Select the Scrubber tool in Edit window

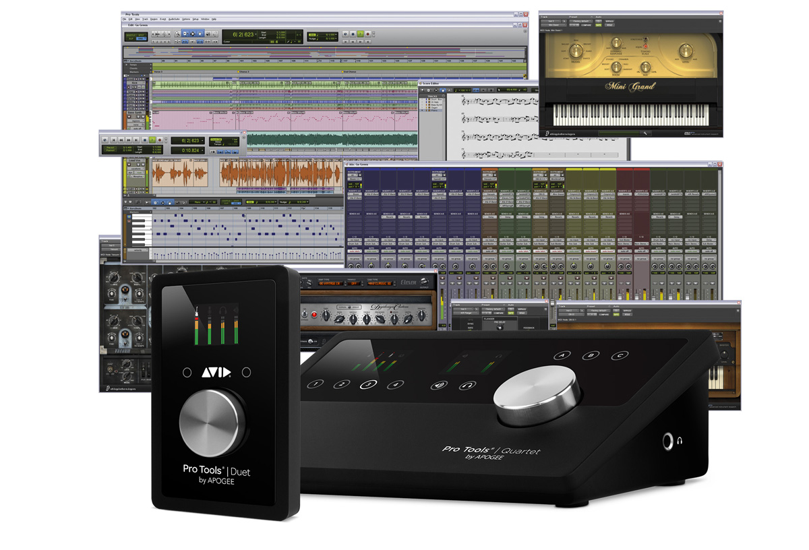208,34
